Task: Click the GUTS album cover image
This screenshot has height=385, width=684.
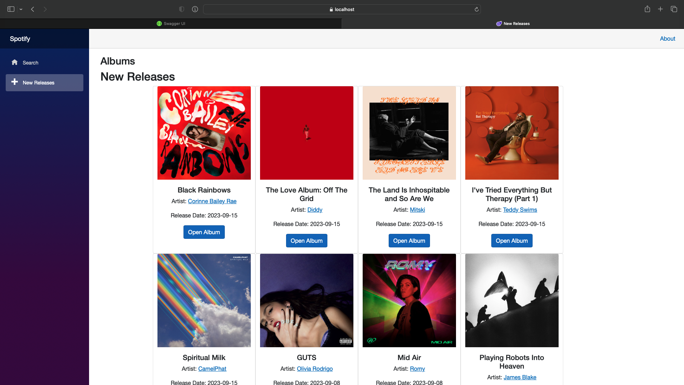Action: coord(306,300)
